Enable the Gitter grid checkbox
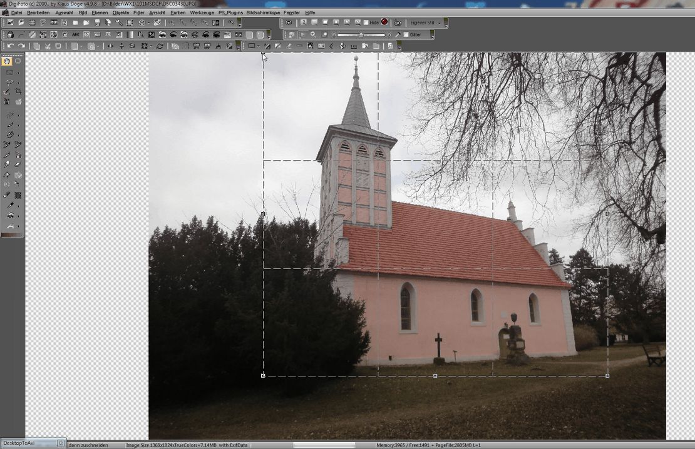The image size is (695, 449). point(406,34)
